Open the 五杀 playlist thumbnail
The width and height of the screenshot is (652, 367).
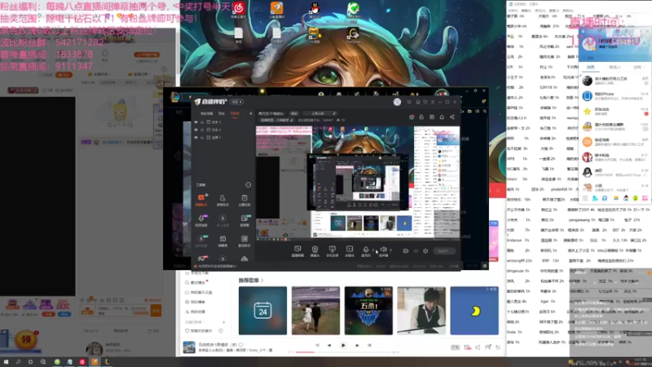[368, 311]
